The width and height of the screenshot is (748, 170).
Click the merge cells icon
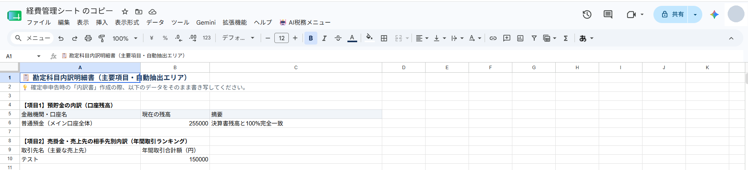coord(398,38)
